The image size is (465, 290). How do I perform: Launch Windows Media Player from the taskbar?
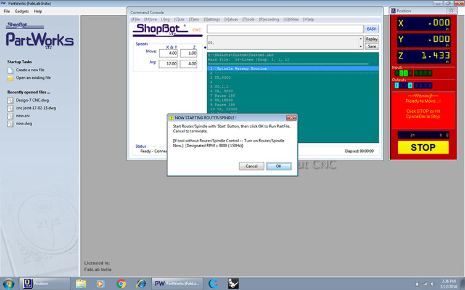[x=101, y=284]
